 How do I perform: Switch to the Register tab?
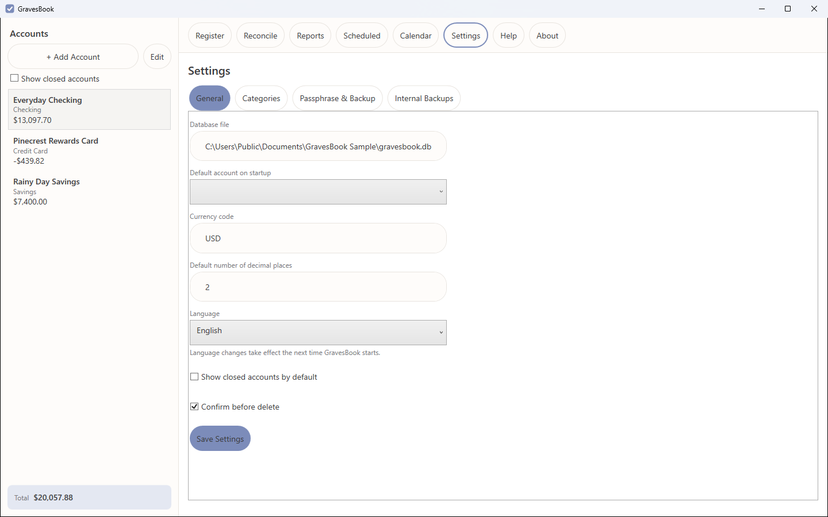point(210,36)
